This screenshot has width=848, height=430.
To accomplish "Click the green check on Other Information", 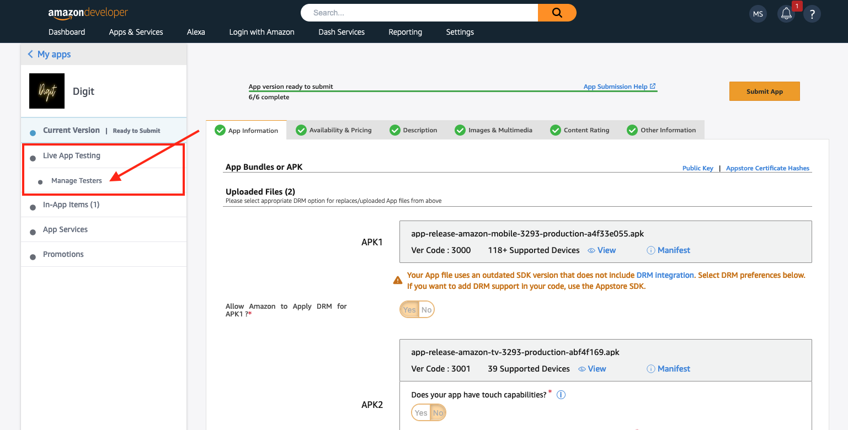I will [632, 130].
